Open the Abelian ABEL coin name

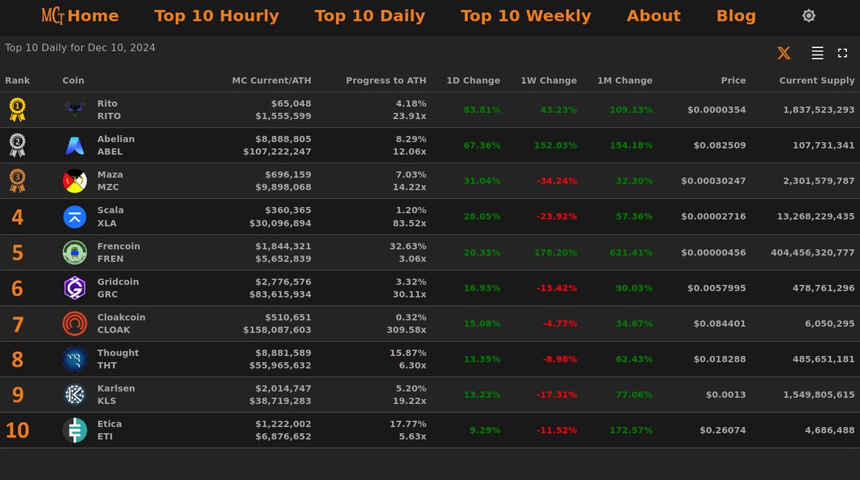click(116, 145)
